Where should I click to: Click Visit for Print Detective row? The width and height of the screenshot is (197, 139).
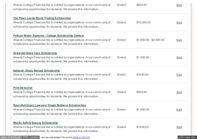coord(179,92)
